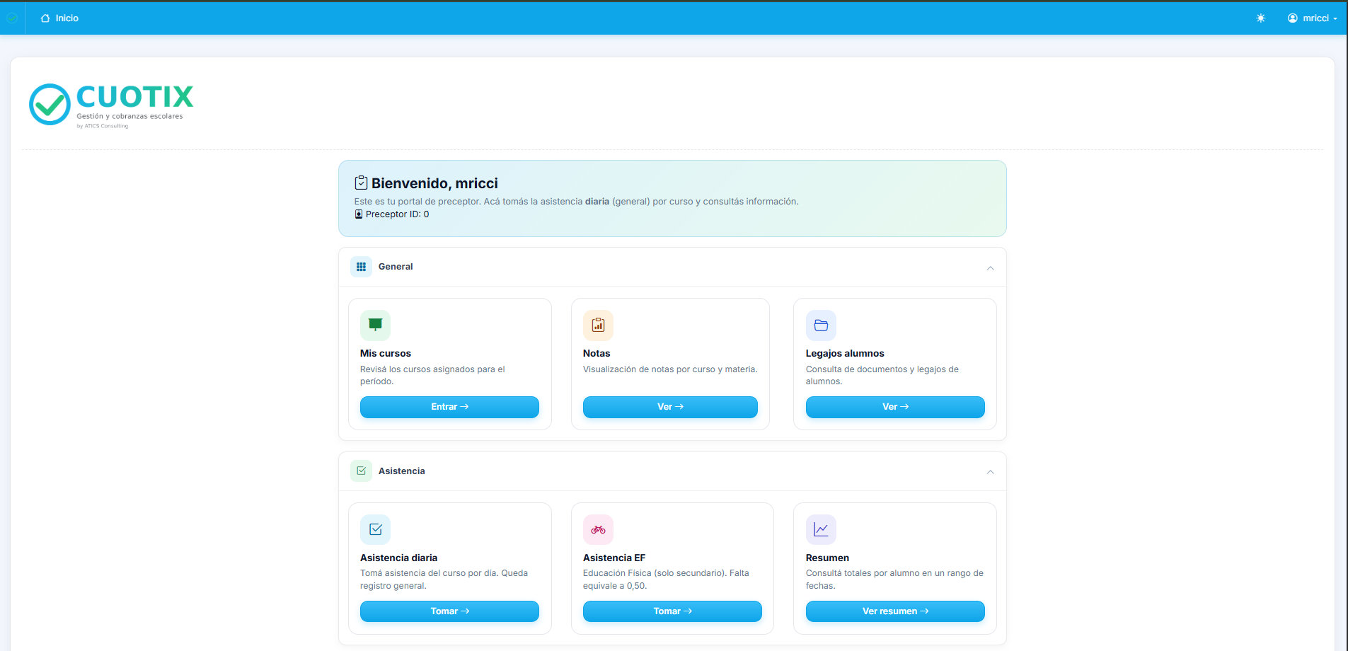
Task: Click the General section grid icon
Action: point(361,267)
